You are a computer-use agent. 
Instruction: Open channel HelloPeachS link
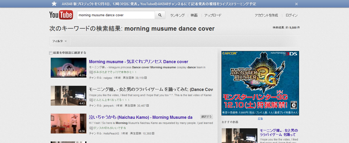pos(111,133)
